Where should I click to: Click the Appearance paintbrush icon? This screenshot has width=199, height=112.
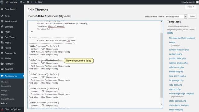point(2,76)
